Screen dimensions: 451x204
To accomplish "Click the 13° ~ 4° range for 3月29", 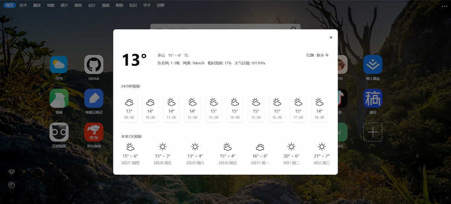I will point(195,156).
